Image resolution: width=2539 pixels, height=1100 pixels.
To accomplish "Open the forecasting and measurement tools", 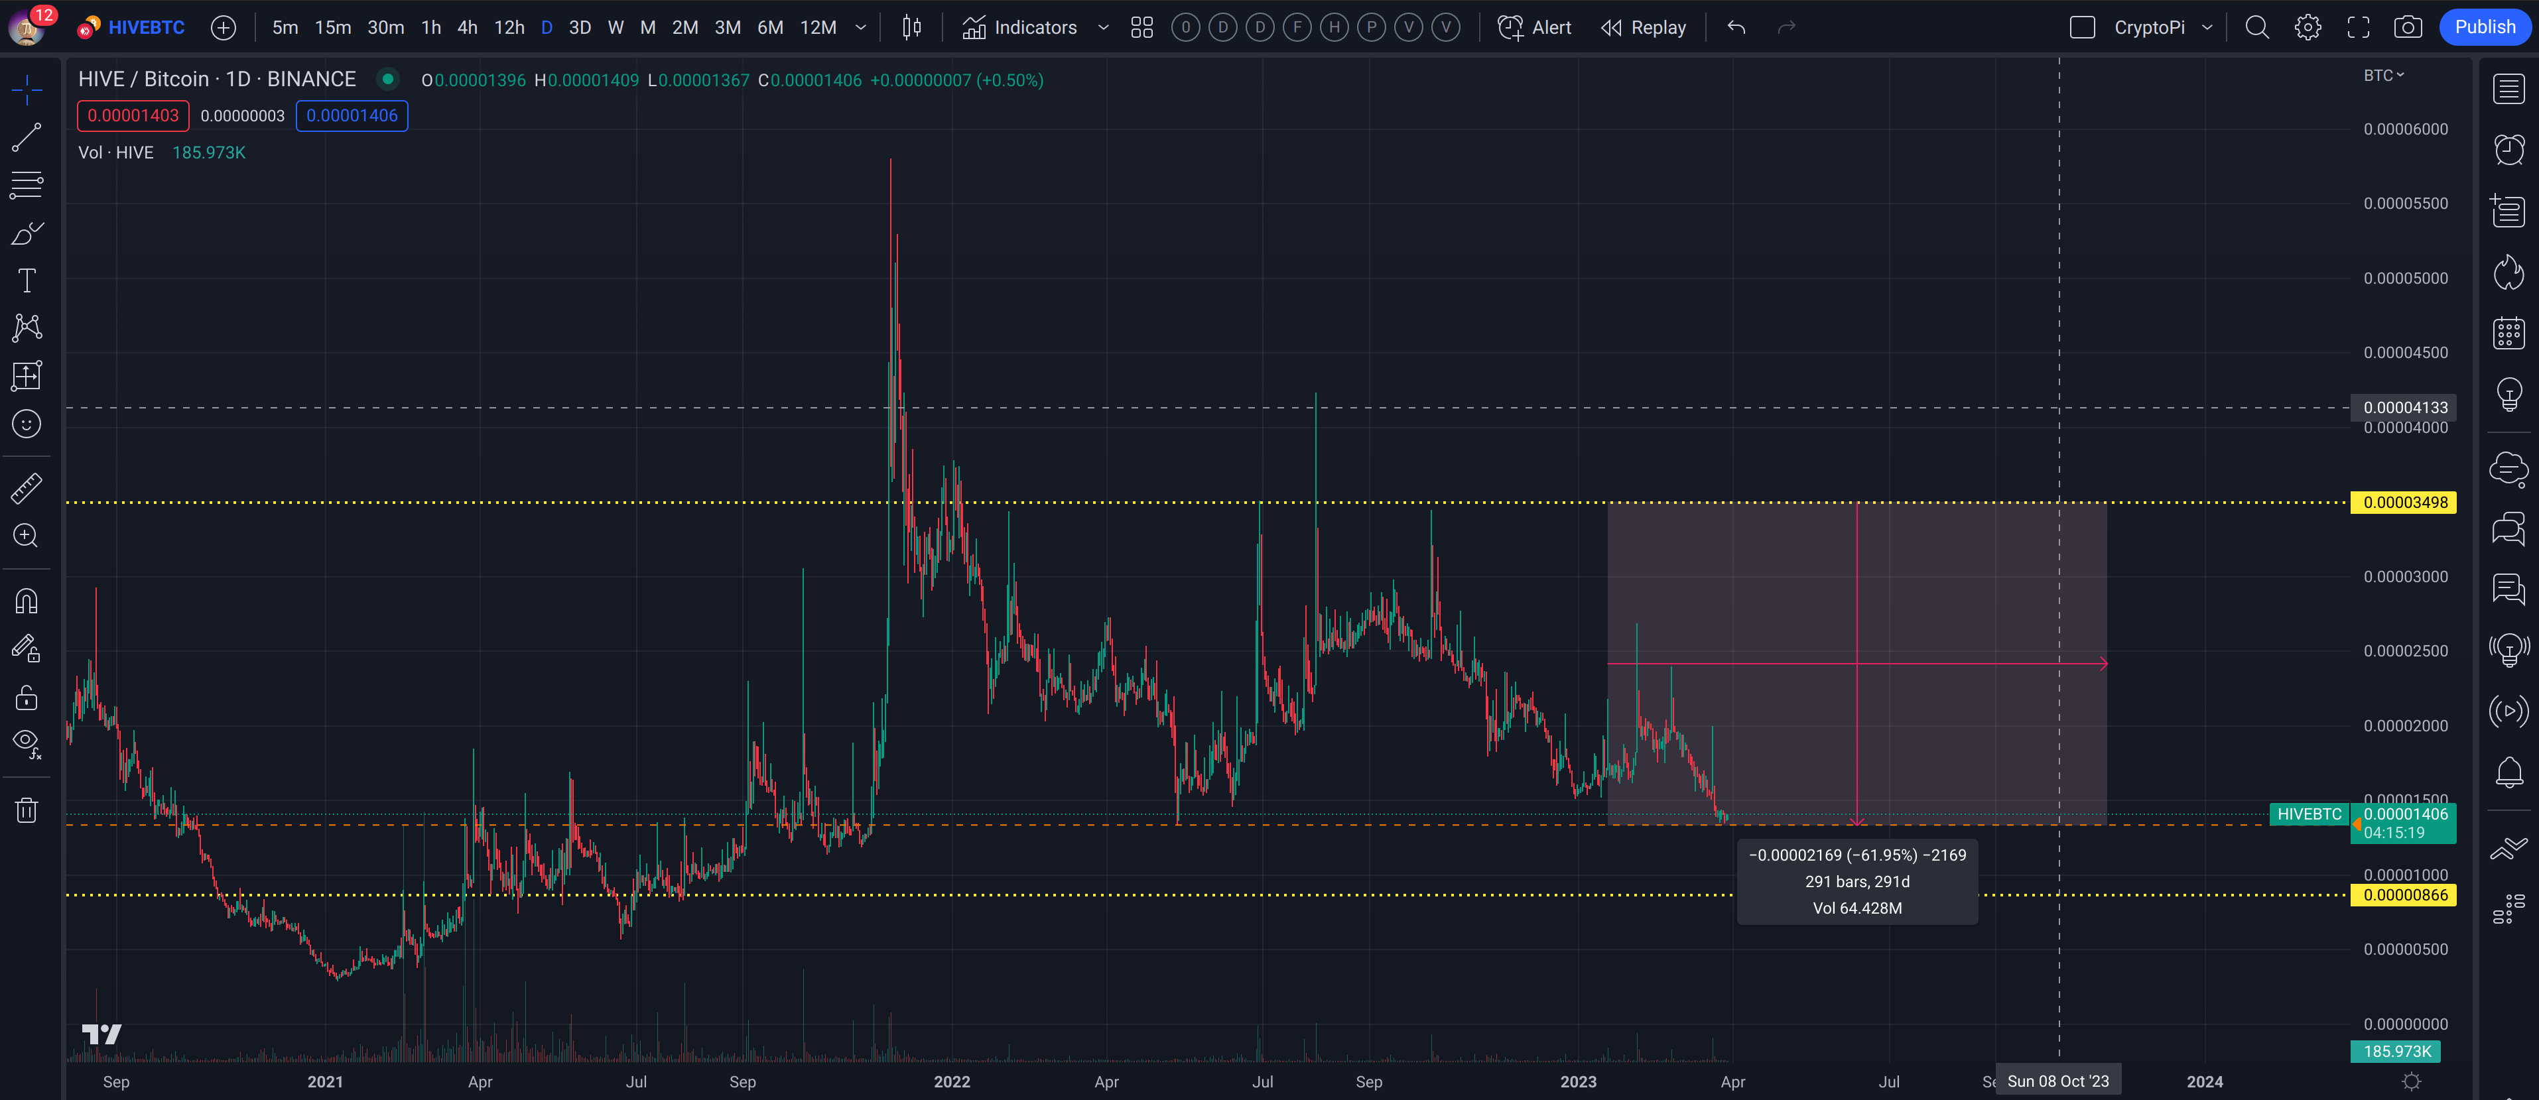I will pyautogui.click(x=27, y=375).
